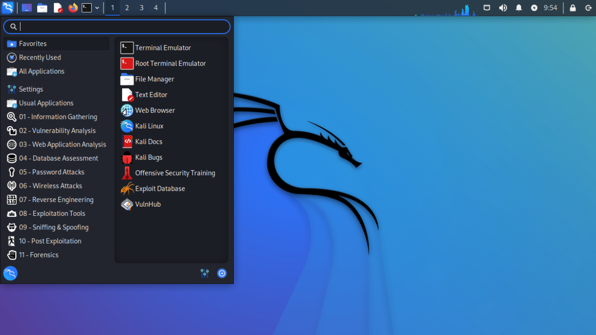Open the Web Browser entry in menu

(x=154, y=110)
